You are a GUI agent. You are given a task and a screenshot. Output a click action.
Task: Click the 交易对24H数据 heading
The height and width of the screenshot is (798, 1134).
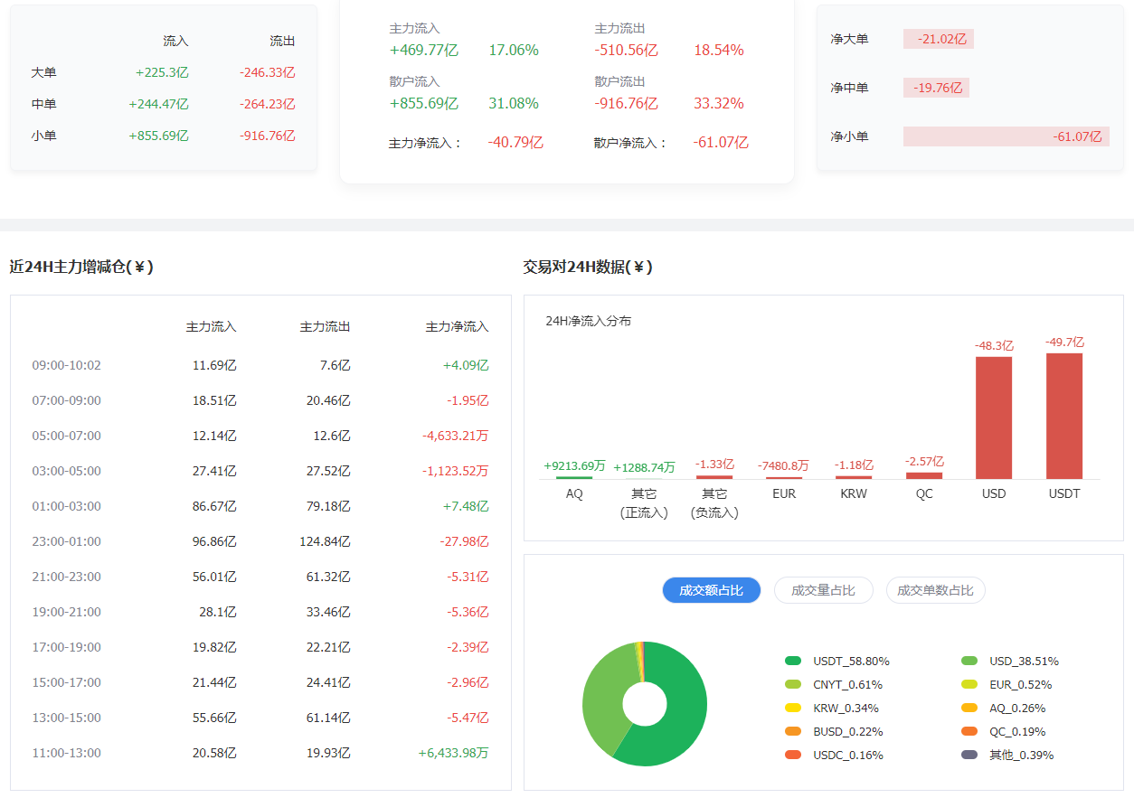click(x=586, y=267)
